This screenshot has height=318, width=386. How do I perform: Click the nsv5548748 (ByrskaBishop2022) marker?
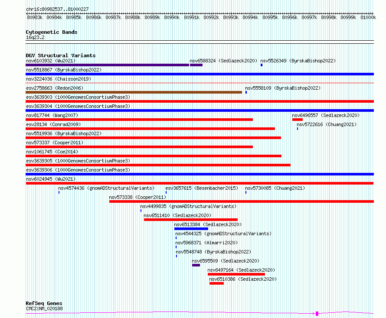tap(177, 256)
